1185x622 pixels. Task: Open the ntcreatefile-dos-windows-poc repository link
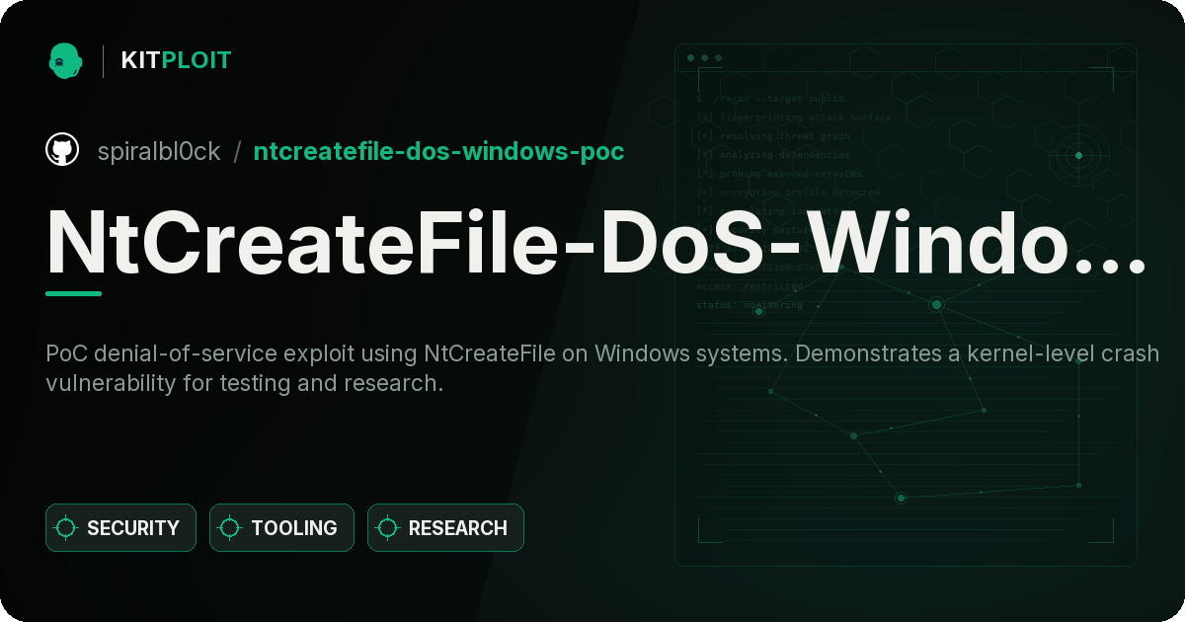coord(438,151)
